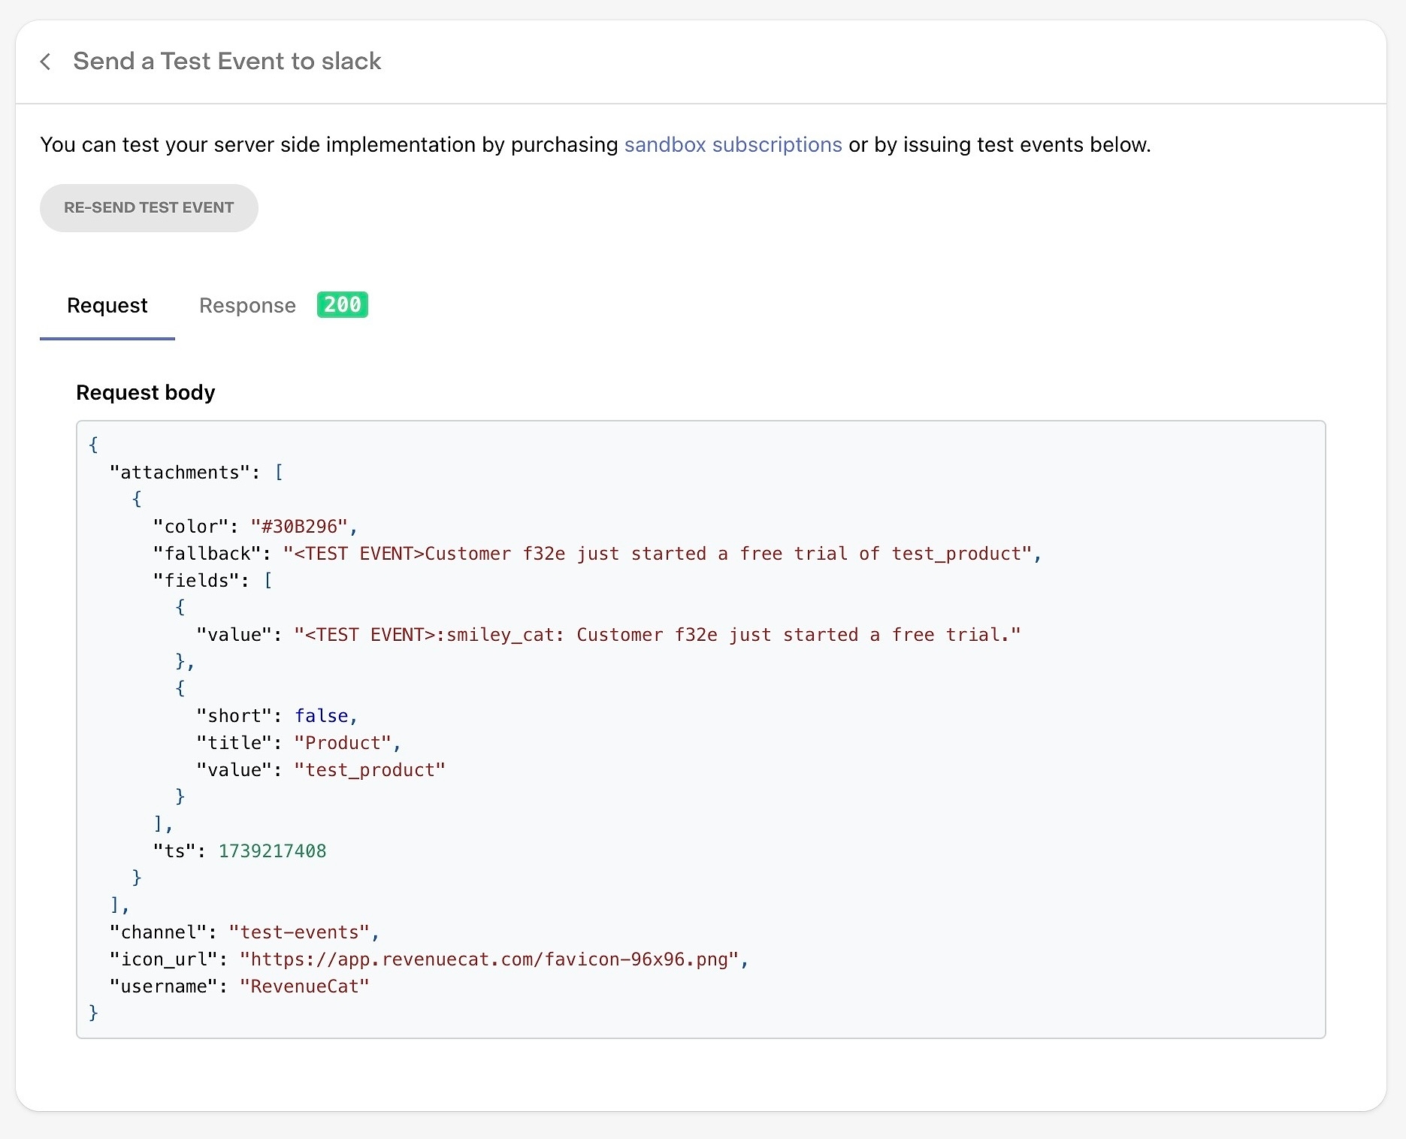
Task: Click the "Request body" heading
Action: pos(146,392)
